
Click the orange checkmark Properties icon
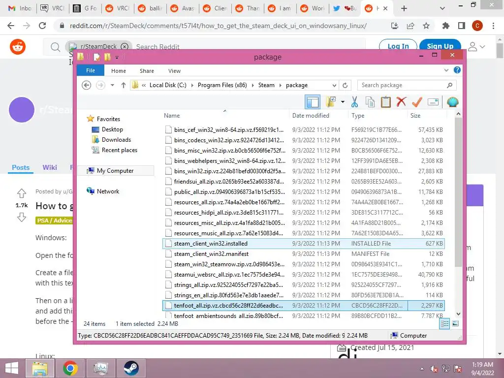point(417,102)
